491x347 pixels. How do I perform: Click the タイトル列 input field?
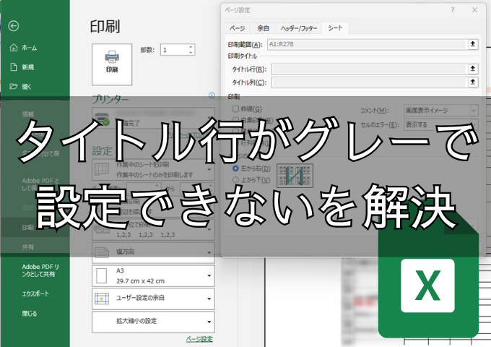[x=369, y=82]
